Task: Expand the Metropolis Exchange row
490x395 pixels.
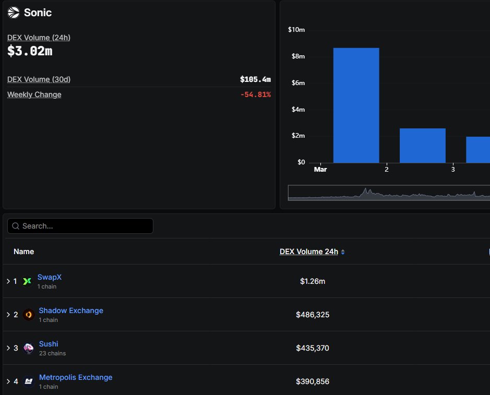Action: point(8,381)
